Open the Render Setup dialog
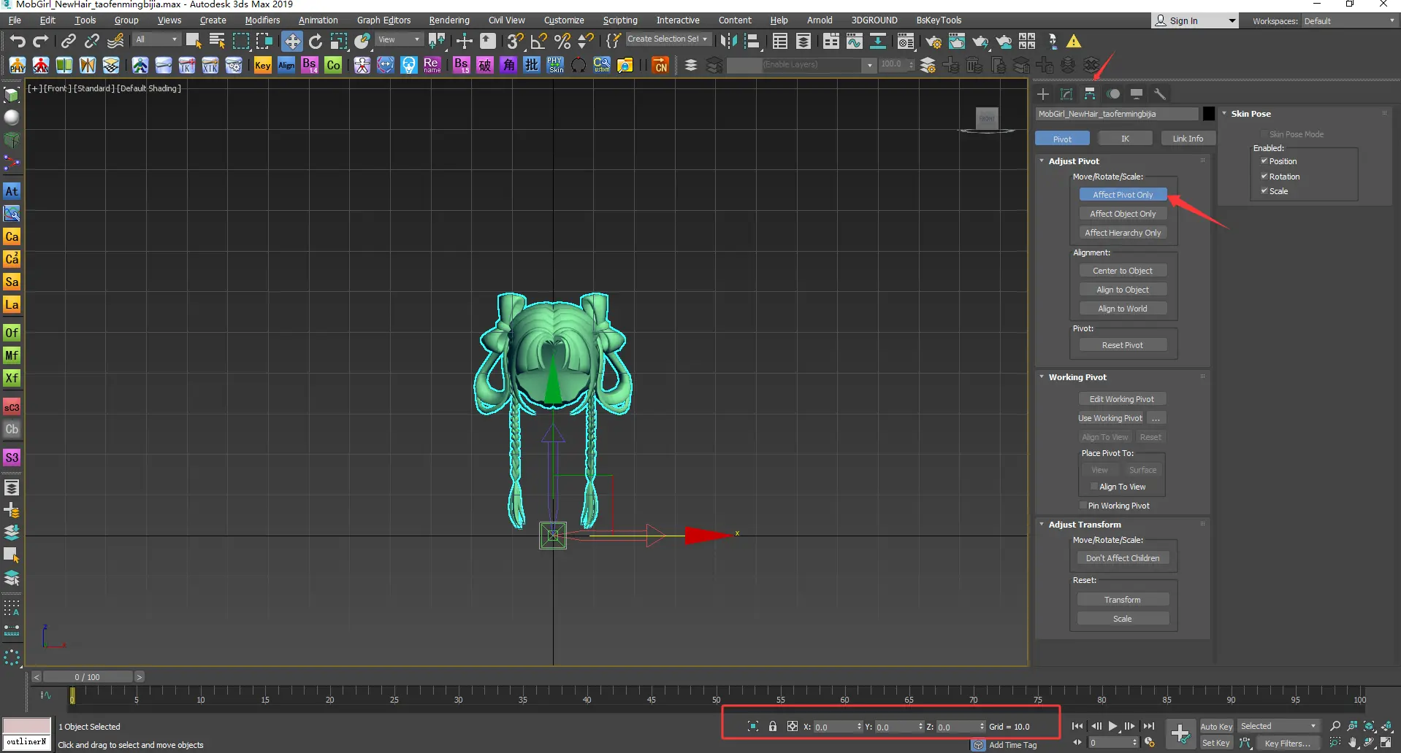Viewport: 1401px width, 753px height. (933, 41)
